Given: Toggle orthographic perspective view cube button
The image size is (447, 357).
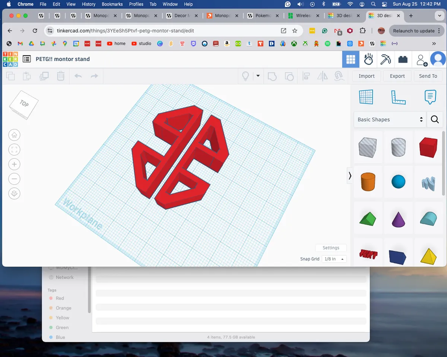Looking at the screenshot, I should 14,194.
